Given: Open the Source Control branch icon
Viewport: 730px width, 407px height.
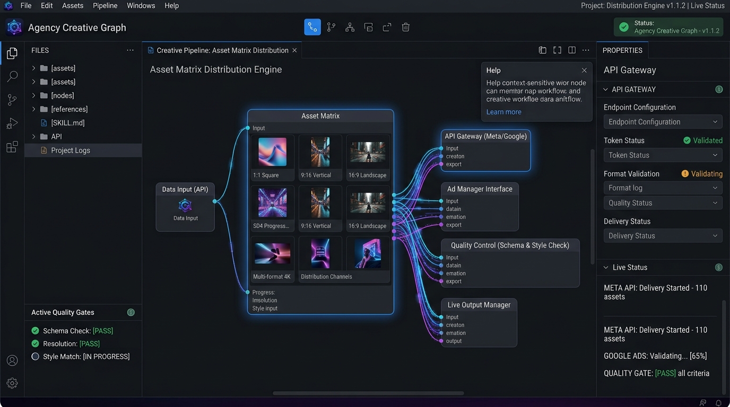Looking at the screenshot, I should [x=12, y=100].
